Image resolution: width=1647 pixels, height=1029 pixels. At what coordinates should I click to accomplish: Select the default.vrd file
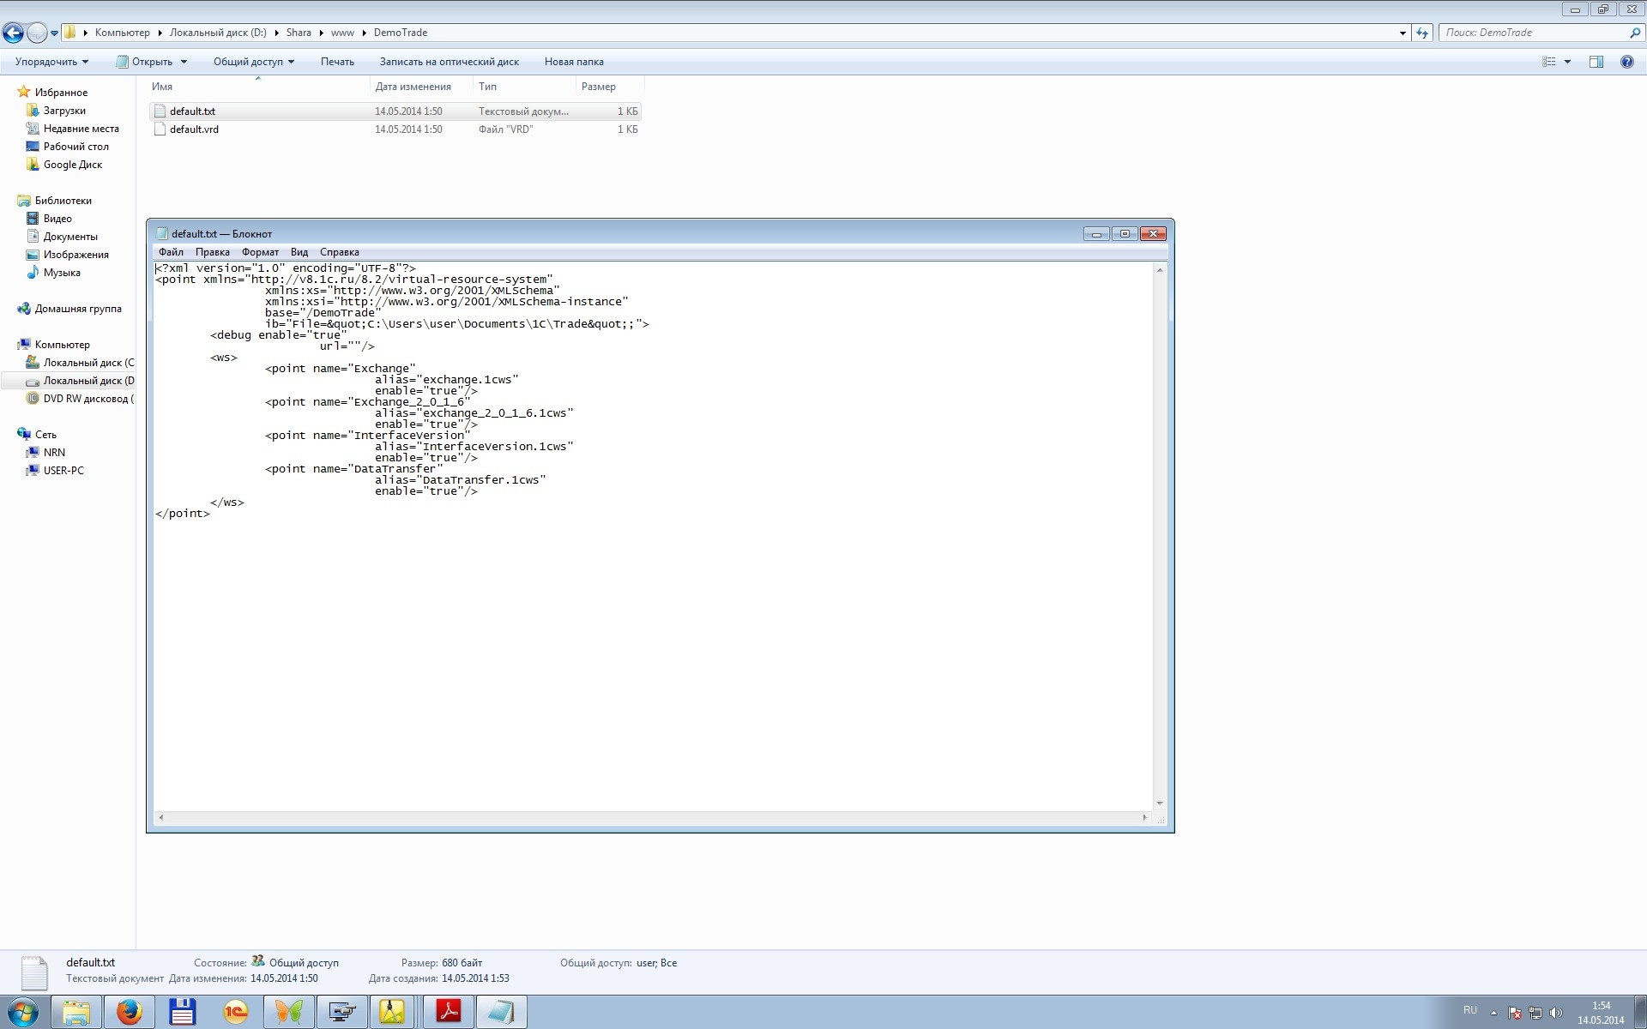tap(194, 129)
